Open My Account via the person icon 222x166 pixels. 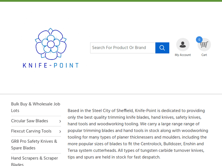pyautogui.click(x=183, y=45)
